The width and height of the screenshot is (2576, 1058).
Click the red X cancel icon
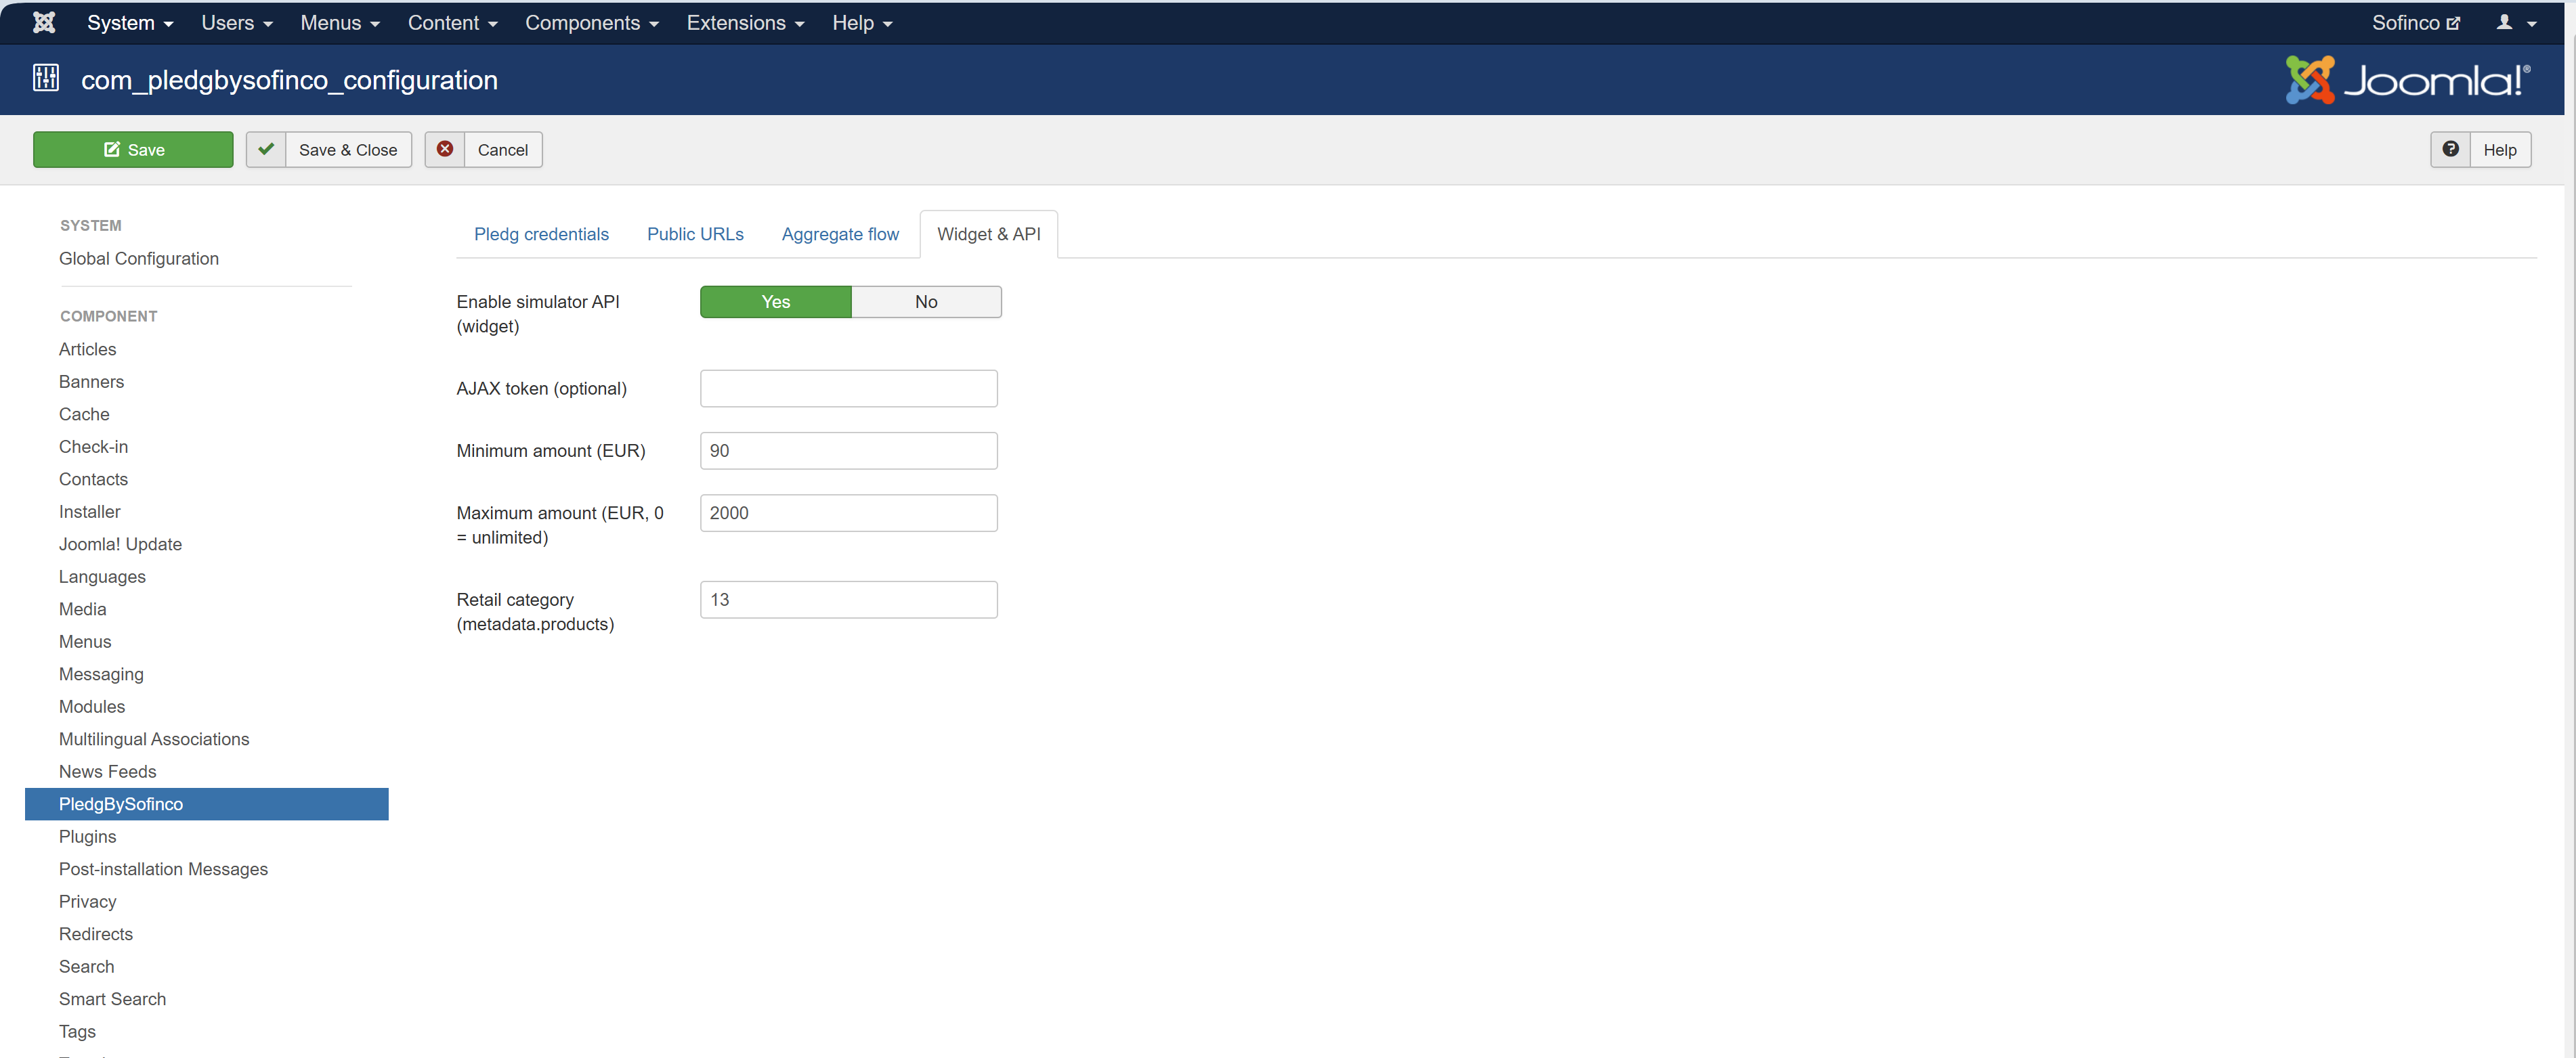[445, 149]
